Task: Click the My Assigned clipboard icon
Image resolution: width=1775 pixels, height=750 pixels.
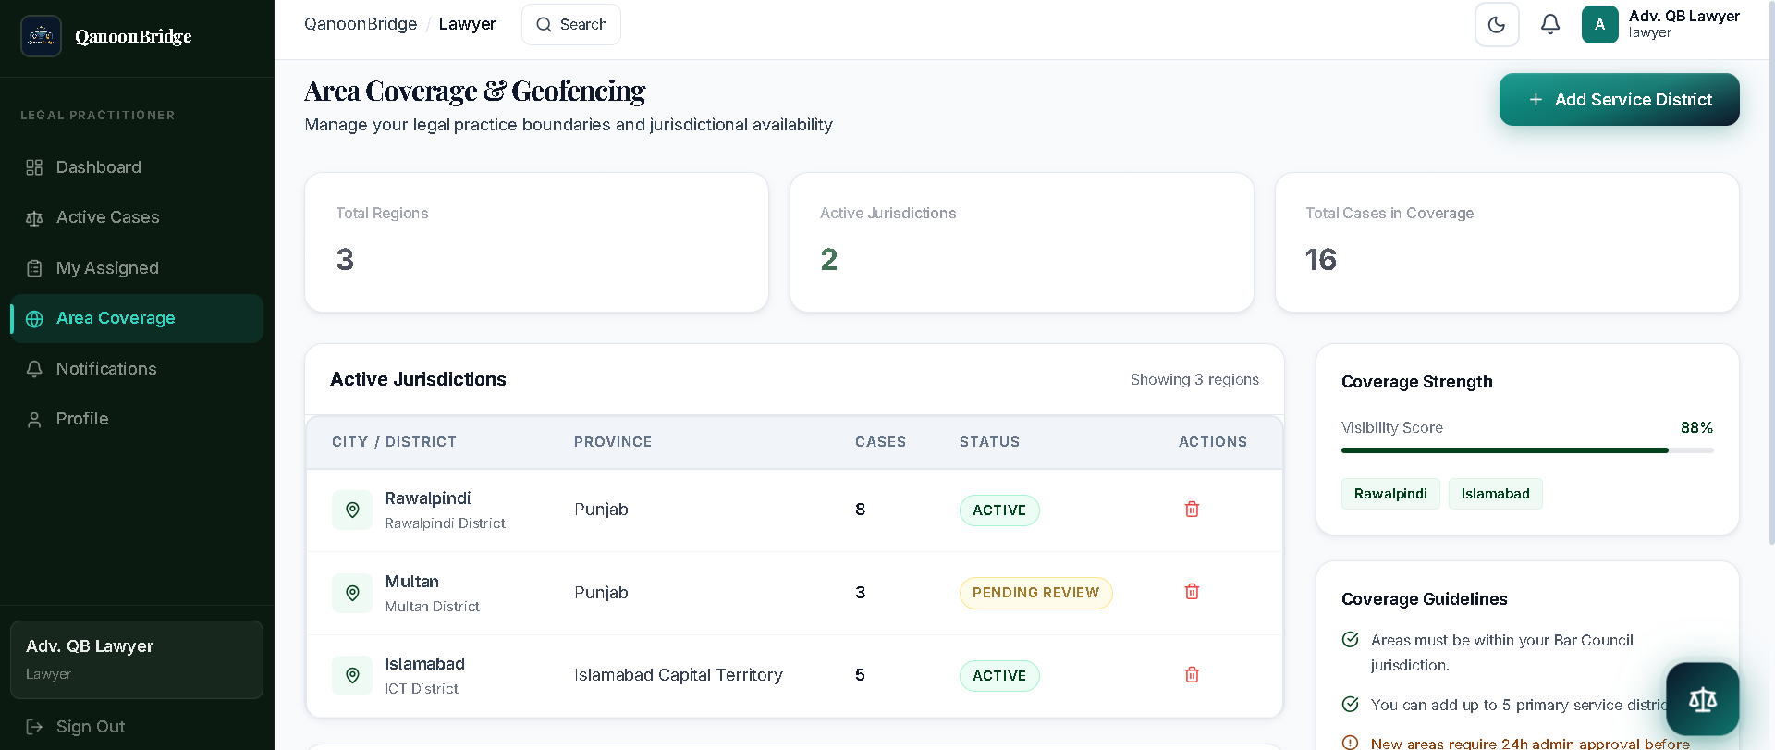Action: [34, 268]
